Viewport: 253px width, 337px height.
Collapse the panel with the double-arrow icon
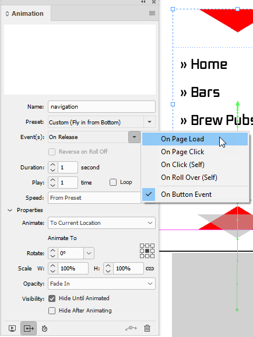(143, 2)
